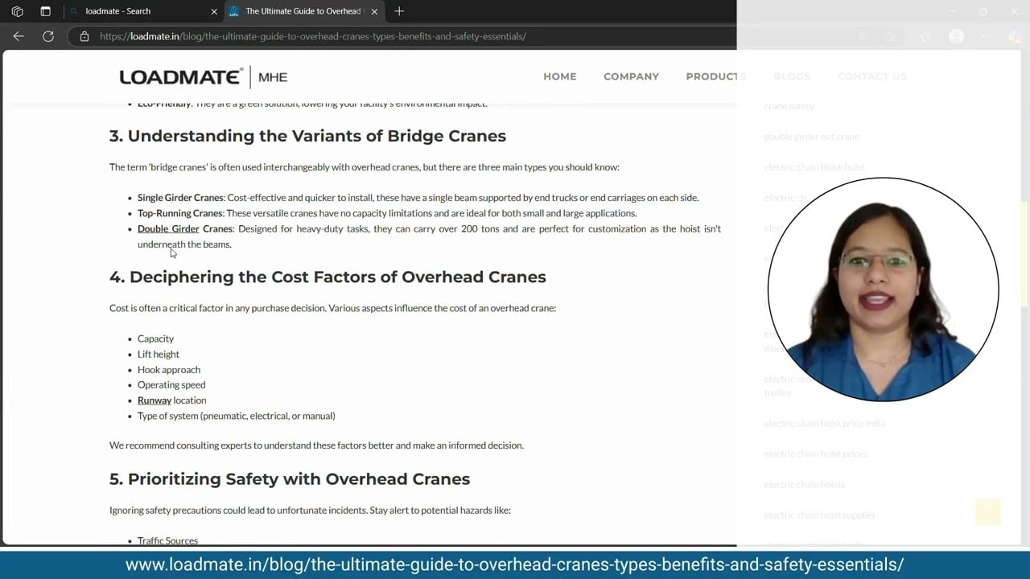Open the COMPANY menu item
Image resolution: width=1030 pixels, height=579 pixels.
(631, 76)
